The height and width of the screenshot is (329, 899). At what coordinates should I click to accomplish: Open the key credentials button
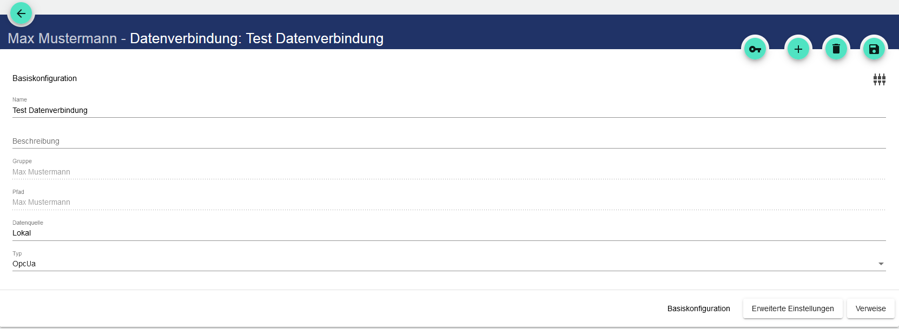click(x=755, y=49)
